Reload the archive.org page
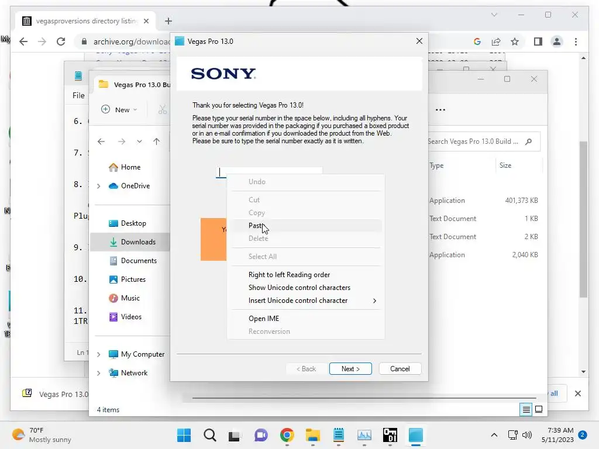599x449 pixels. click(61, 42)
